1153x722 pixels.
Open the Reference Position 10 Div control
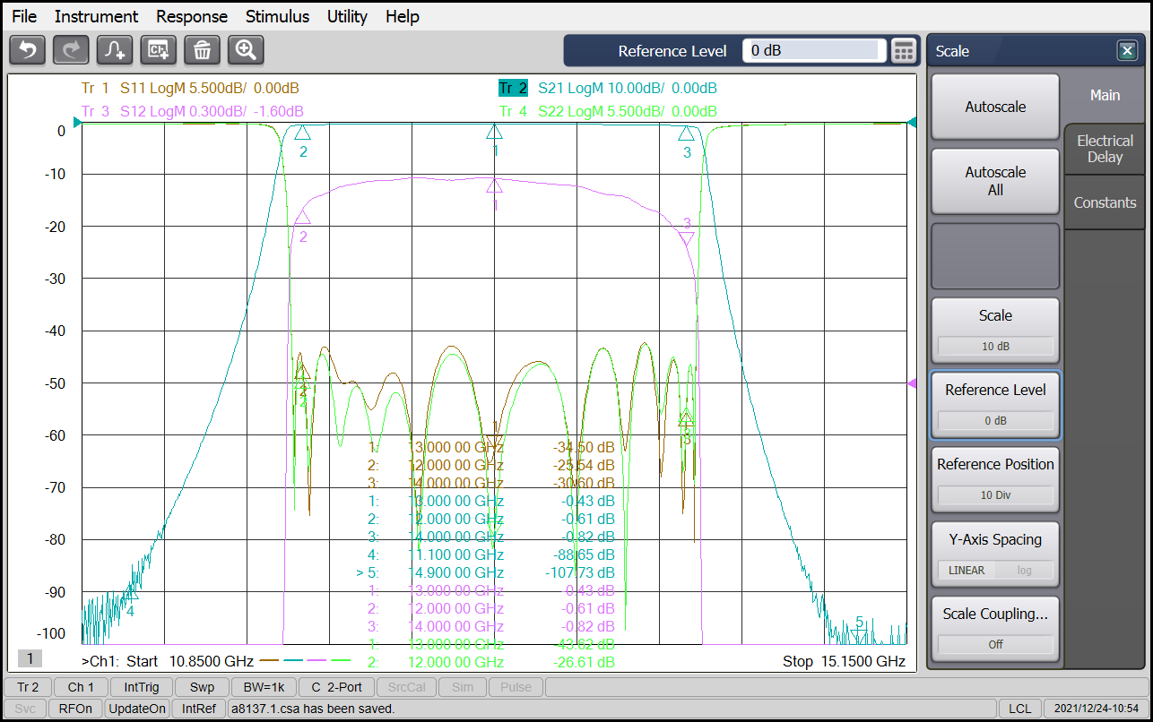point(995,494)
